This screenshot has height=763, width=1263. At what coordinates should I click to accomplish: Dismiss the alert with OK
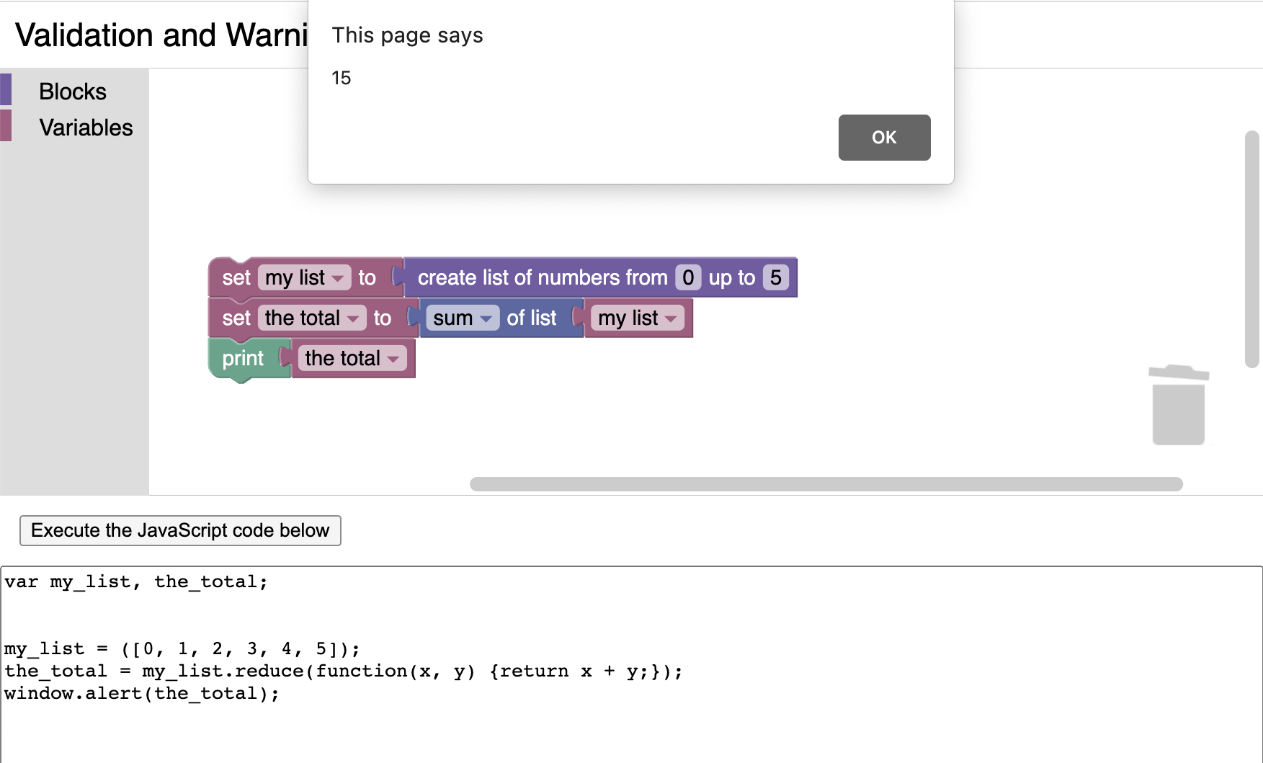(884, 138)
